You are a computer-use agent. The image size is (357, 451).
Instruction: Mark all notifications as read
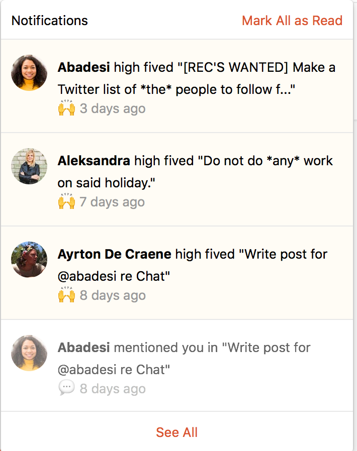pyautogui.click(x=292, y=21)
